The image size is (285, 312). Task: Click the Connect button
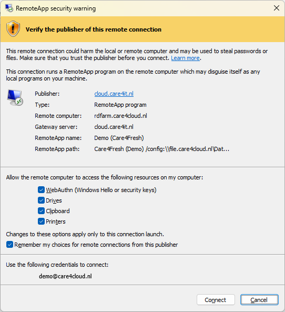pos(216,300)
